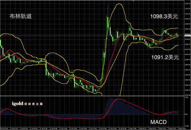191x130 pixels.
Task: Click the highlighted current price tag on axis
Action: point(188,35)
